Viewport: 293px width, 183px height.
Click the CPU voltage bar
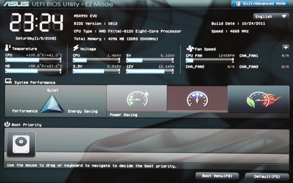pyautogui.click(x=96, y=60)
